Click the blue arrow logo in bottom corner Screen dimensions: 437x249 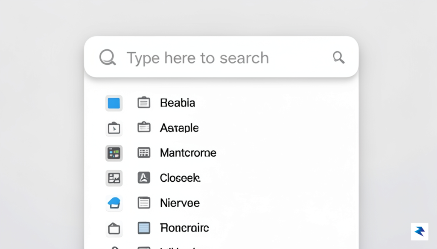[x=420, y=232]
